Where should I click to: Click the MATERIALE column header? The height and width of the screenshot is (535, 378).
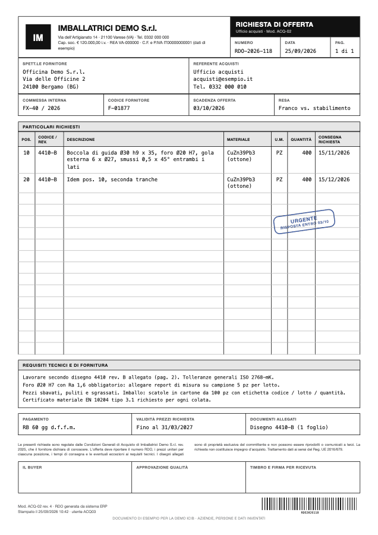tap(238, 140)
